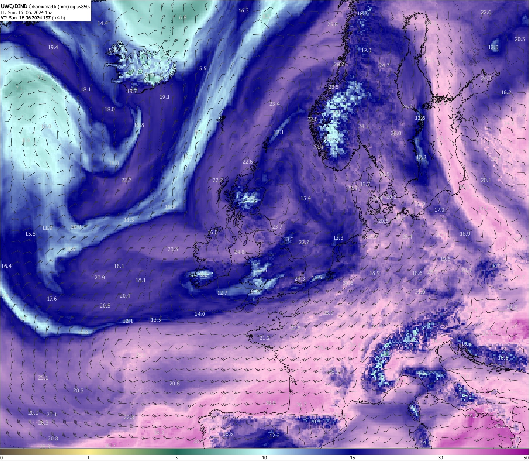The height and width of the screenshot is (461, 529).
Task: Click the 10 label on the color scale
Action: [264, 458]
